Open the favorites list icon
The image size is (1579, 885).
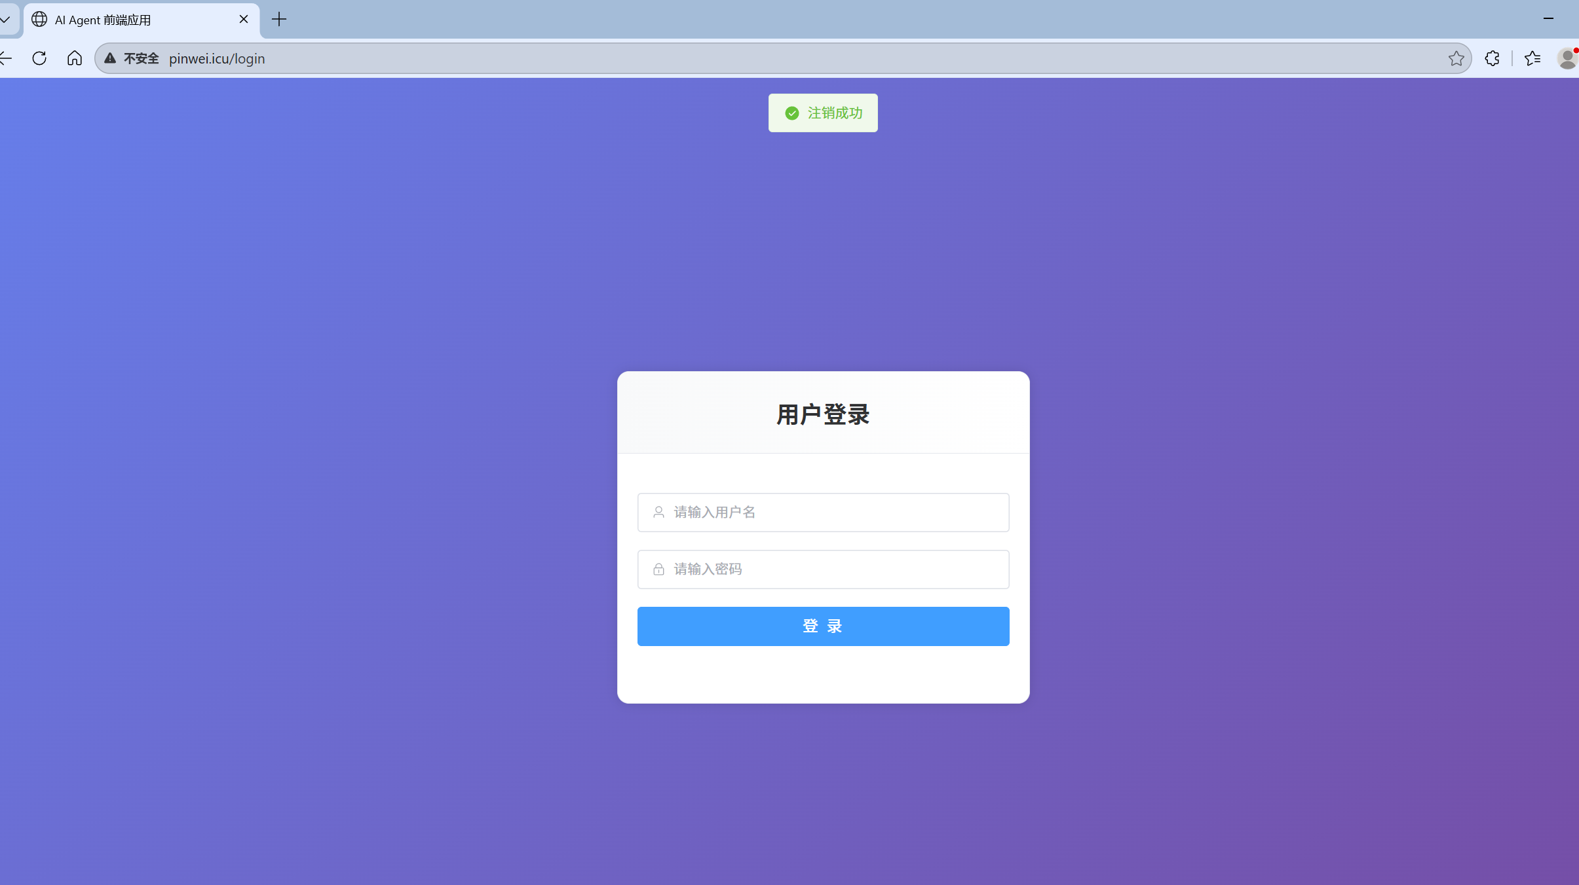pyautogui.click(x=1532, y=58)
